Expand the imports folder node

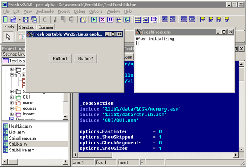(x=12, y=114)
